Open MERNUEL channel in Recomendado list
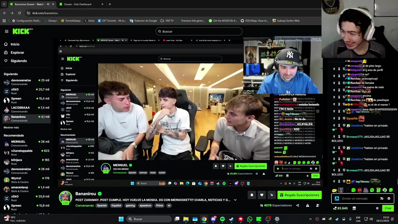 [26, 143]
